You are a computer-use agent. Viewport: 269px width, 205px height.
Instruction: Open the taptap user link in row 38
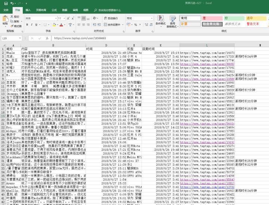click(x=207, y=187)
